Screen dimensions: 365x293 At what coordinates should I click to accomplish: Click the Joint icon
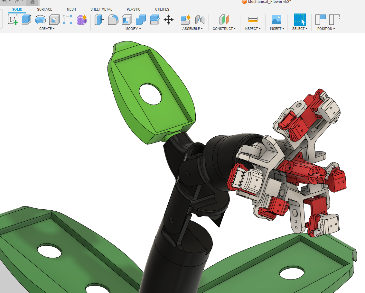point(200,20)
